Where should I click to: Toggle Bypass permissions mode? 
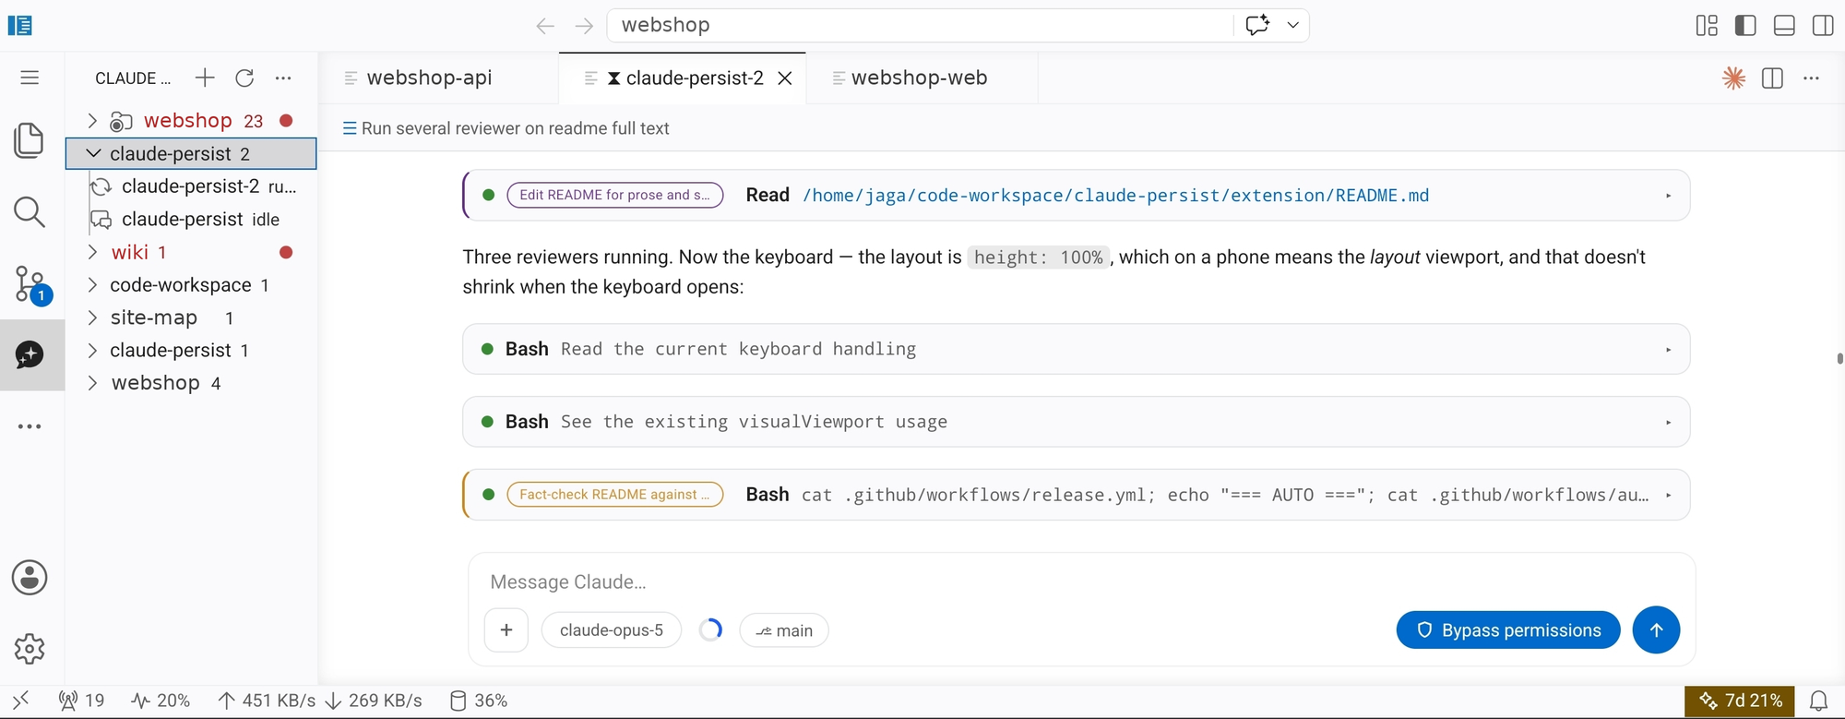click(x=1508, y=630)
